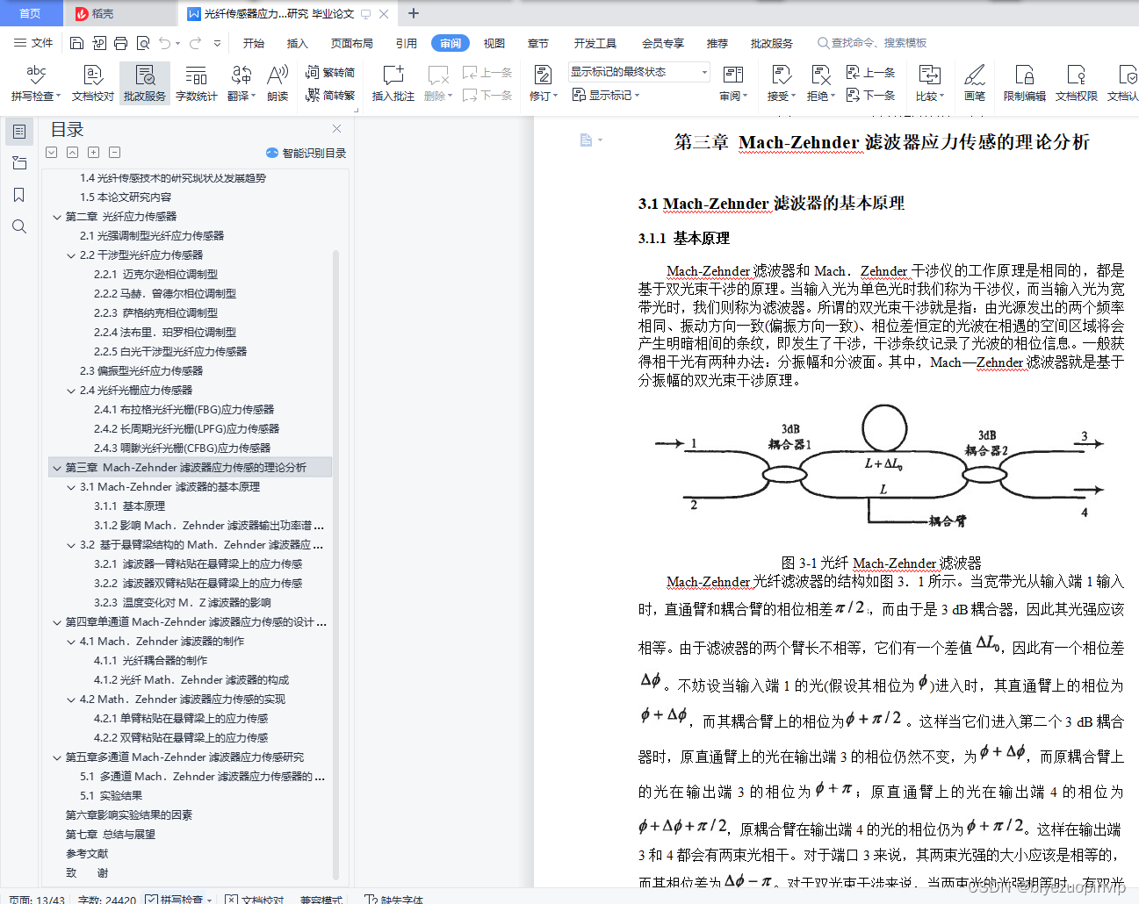The width and height of the screenshot is (1139, 904).
Task: Open the 拼写检查 spell check tool
Action: pos(35,83)
